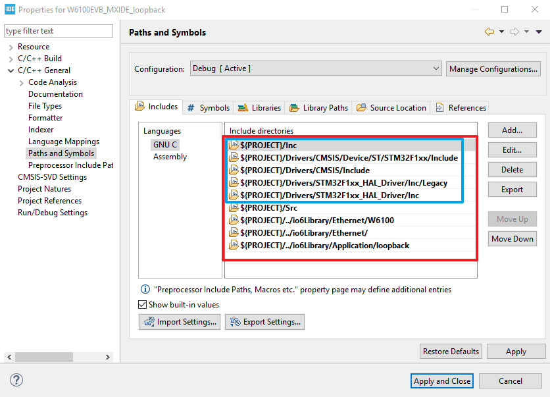Click the IDE logo in the title bar

[10, 9]
